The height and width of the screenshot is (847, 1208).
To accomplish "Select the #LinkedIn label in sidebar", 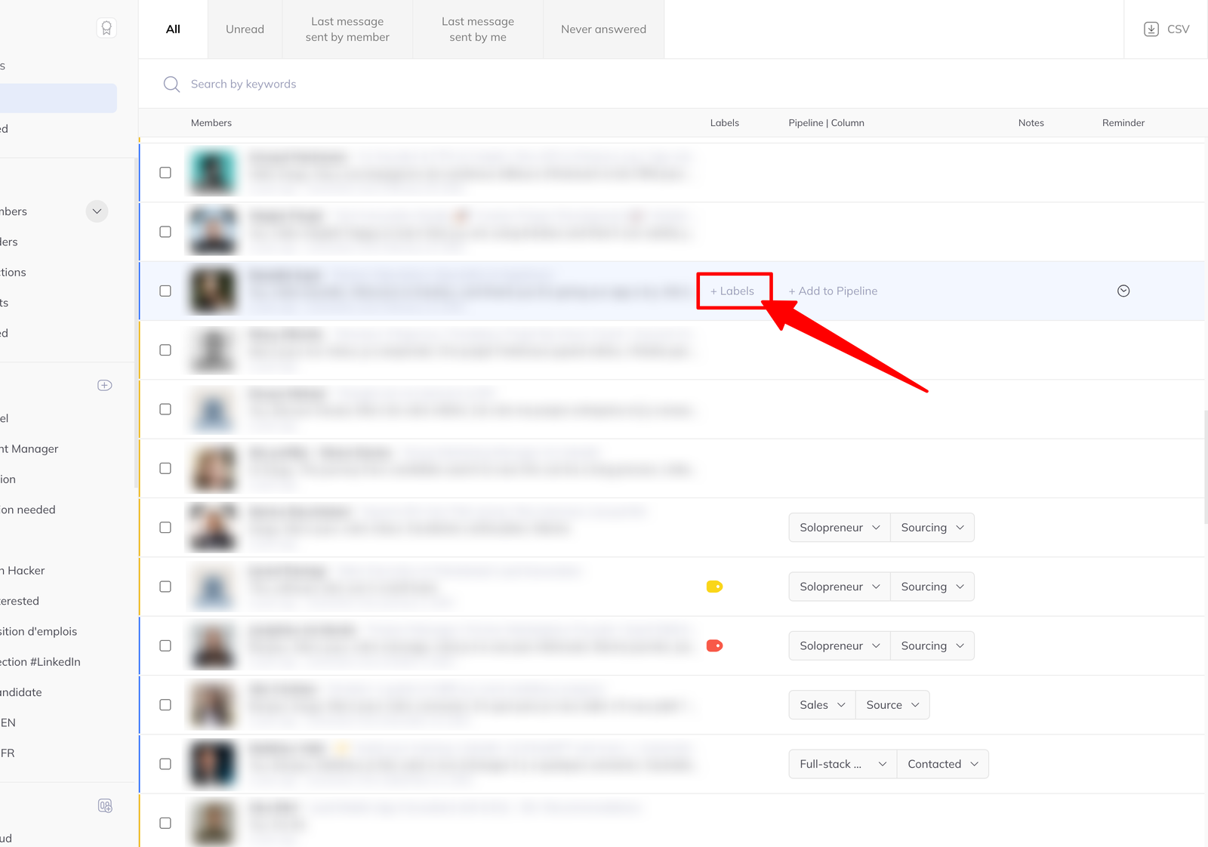I will (40, 662).
